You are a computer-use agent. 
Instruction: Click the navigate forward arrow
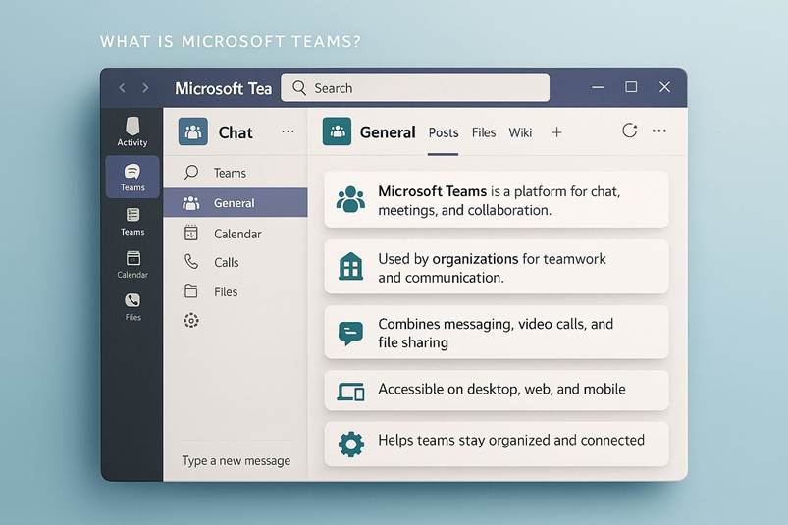pos(145,88)
